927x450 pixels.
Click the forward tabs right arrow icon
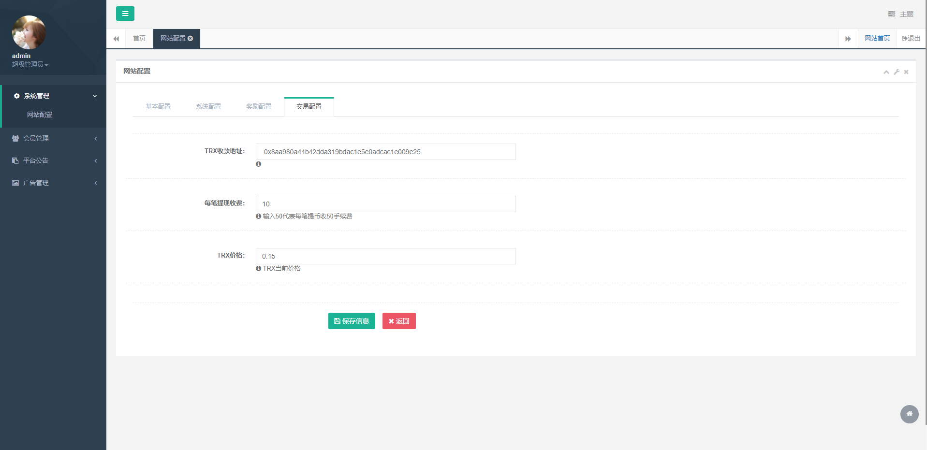[x=848, y=39]
